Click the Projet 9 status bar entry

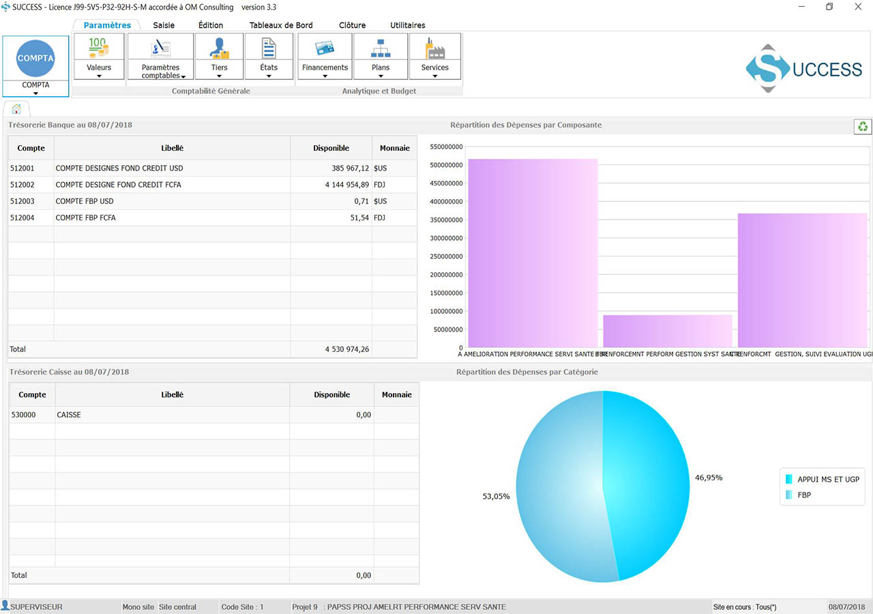coord(399,607)
